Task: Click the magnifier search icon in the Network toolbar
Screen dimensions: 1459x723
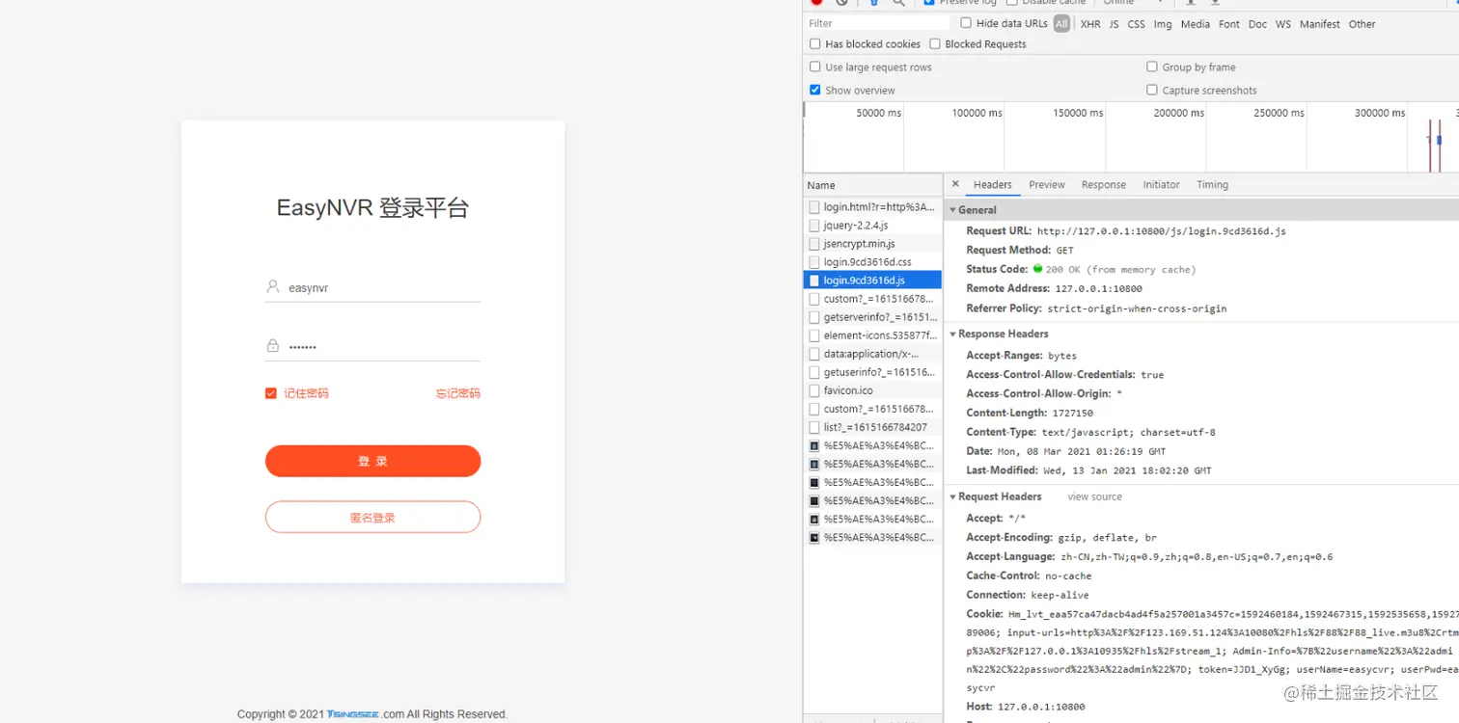Action: [x=898, y=3]
